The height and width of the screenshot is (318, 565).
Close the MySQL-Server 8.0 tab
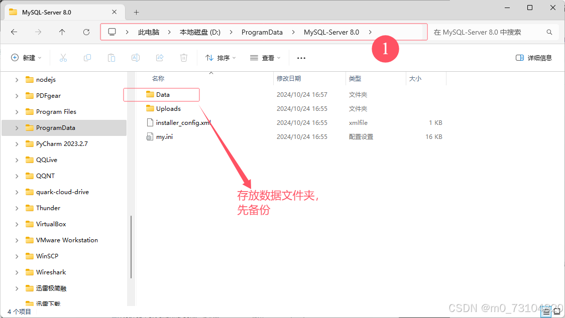[114, 12]
